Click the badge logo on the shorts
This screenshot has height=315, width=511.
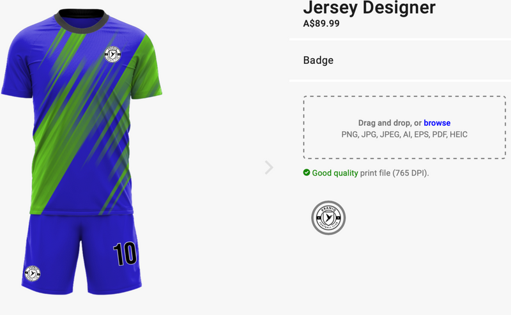pos(32,273)
